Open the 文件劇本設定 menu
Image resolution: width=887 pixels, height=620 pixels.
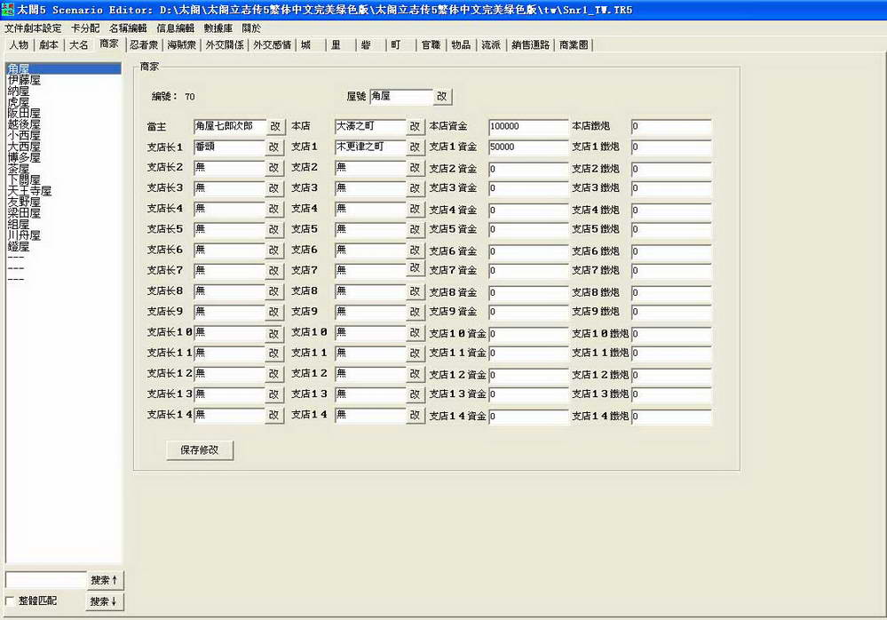tap(33, 28)
